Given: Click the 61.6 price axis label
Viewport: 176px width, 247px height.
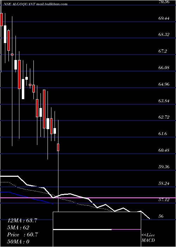Looking at the screenshot, I should [163, 134].
